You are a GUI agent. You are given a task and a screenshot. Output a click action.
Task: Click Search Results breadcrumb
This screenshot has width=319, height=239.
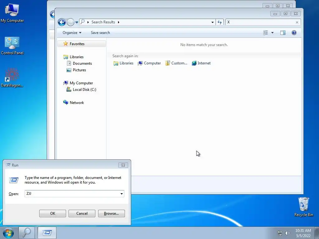[x=103, y=22]
